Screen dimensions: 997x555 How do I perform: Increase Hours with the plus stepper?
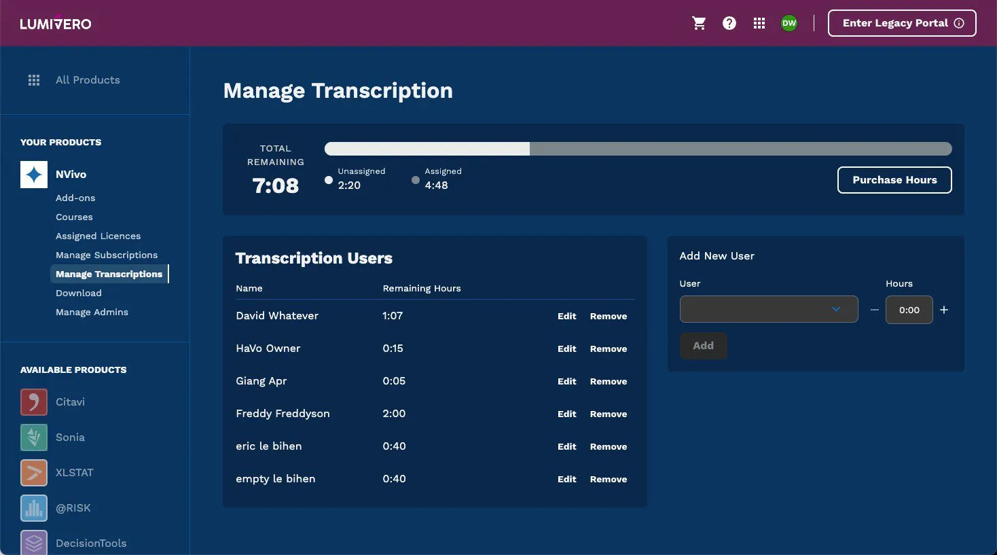943,309
